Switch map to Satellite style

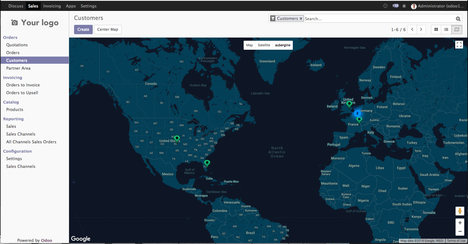pos(264,45)
